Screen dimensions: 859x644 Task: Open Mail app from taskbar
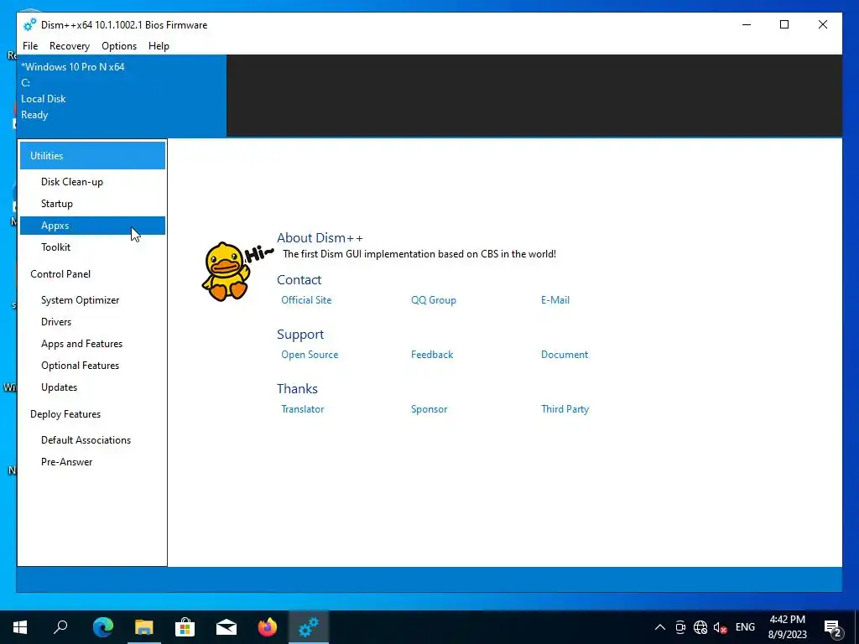226,627
